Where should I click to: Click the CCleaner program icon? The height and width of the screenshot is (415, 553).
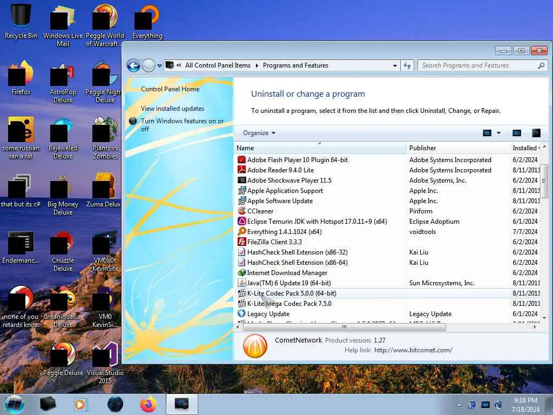click(x=241, y=211)
